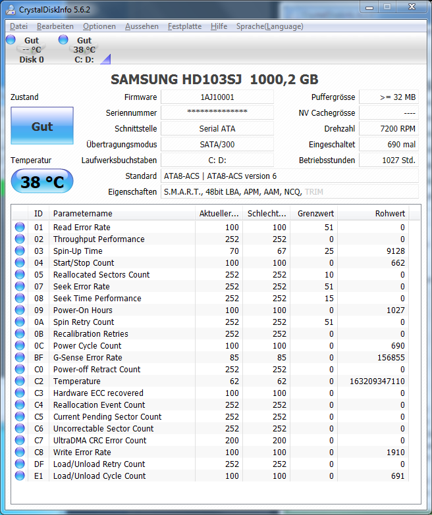Viewport: 432px width, 515px height.
Task: Click the Firmware field 1AJ10001
Action: [x=217, y=97]
